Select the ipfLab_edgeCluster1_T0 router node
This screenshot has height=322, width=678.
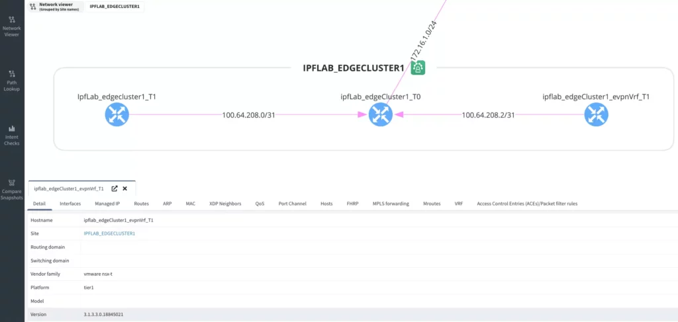pos(380,116)
